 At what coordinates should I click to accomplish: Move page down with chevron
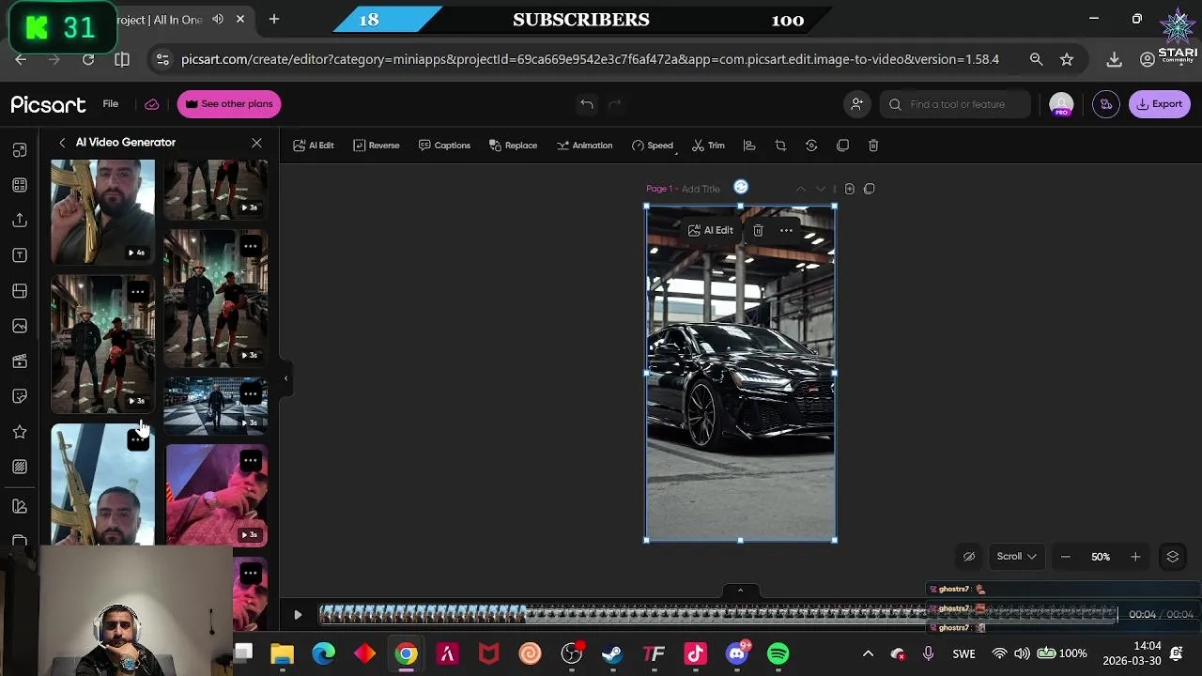coord(820,189)
